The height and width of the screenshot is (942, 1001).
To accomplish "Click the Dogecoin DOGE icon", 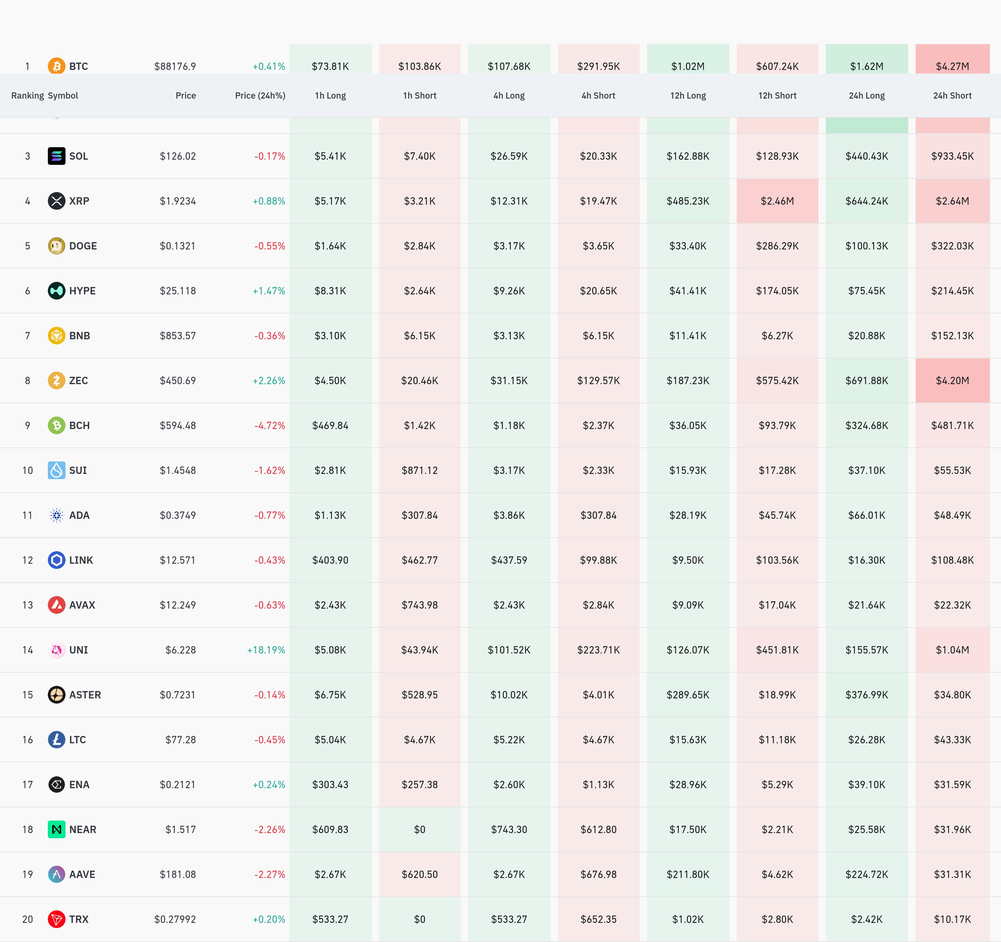I will tap(56, 246).
